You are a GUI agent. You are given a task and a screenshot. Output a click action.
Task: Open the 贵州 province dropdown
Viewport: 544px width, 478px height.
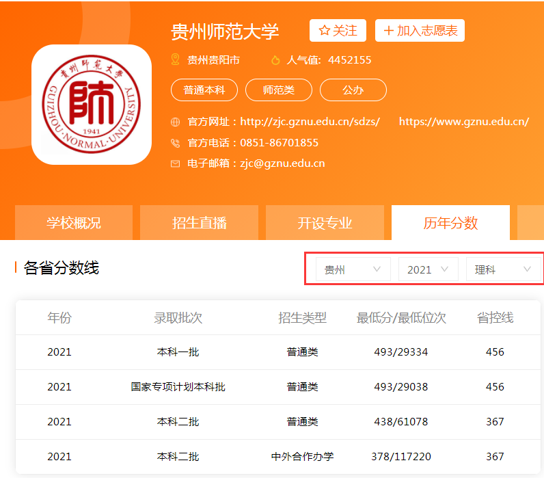click(x=353, y=269)
